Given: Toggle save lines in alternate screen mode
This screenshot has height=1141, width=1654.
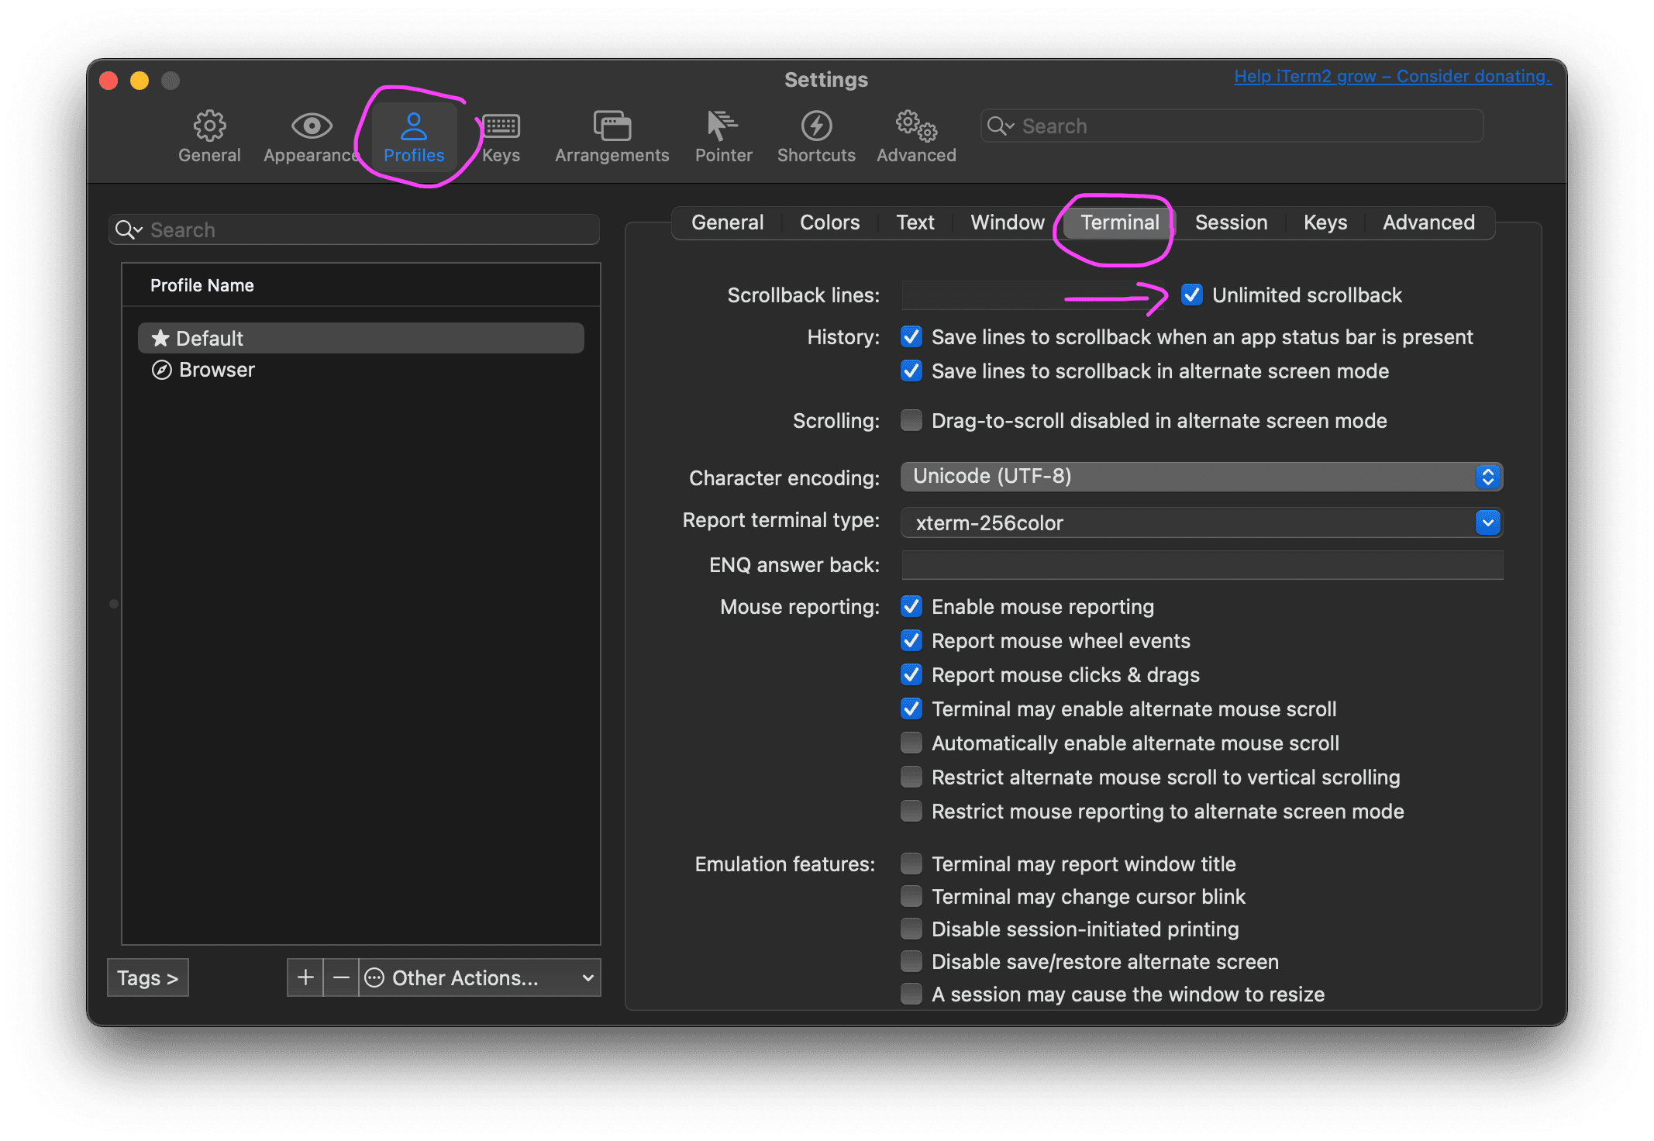Looking at the screenshot, I should tap(911, 371).
